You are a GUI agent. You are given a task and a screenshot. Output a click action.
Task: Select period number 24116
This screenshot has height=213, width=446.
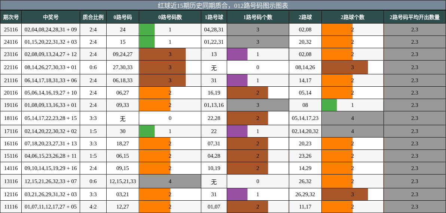11,42
